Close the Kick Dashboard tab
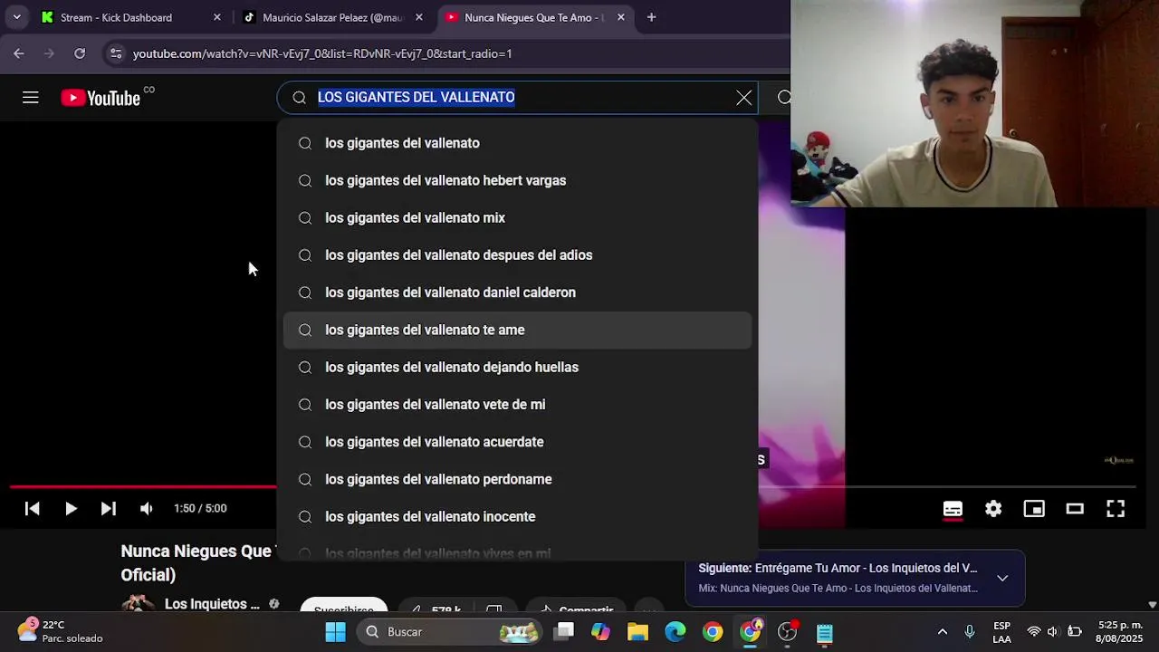1159x652 pixels. click(x=216, y=17)
